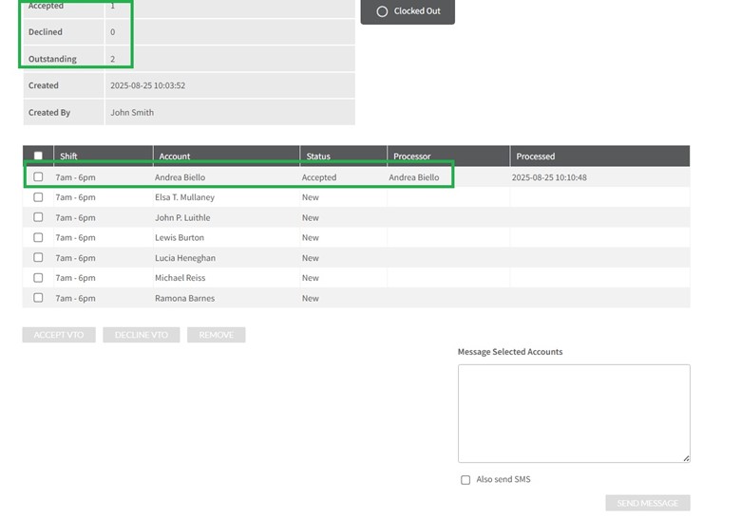Select Lucia Heneghan's row checkbox
The image size is (741, 517).
click(38, 258)
